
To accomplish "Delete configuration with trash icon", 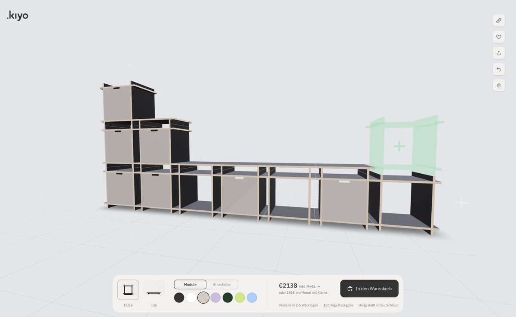I will pos(499,85).
